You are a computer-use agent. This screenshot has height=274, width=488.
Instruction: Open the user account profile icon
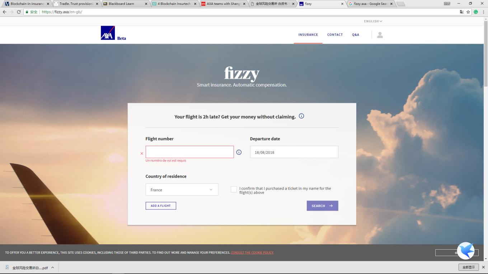point(380,35)
